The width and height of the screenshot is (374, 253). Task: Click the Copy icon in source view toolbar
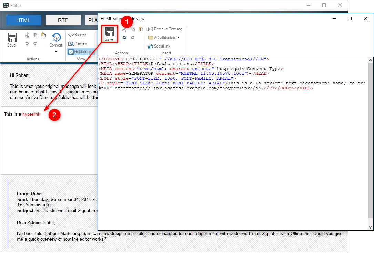(x=133, y=29)
